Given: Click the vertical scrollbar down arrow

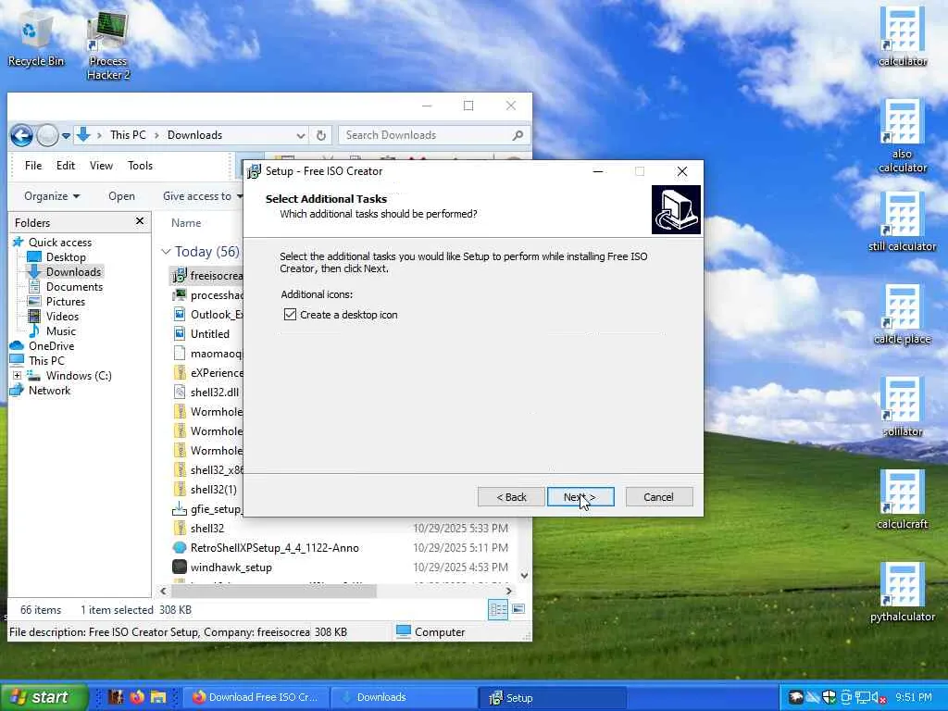Looking at the screenshot, I should click(524, 576).
